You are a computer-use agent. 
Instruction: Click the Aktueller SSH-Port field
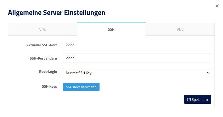137,45
